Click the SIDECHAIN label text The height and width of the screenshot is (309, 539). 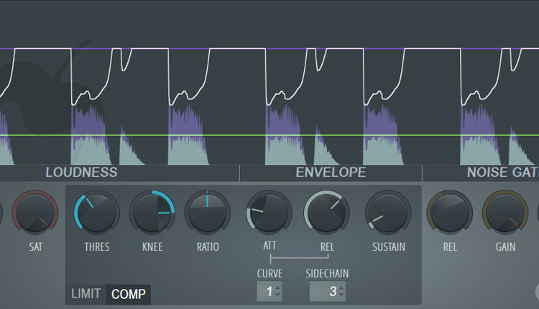327,274
